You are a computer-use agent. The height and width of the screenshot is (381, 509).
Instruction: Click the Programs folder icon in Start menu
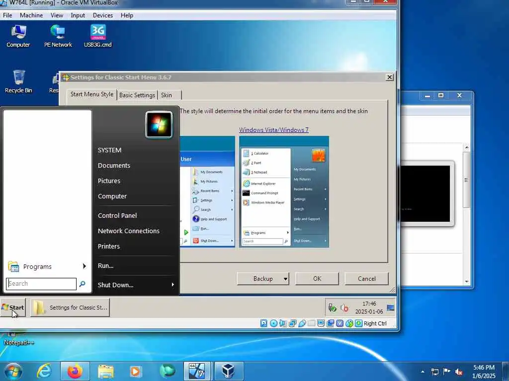coord(13,266)
